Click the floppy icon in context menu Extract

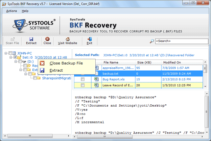42,70
